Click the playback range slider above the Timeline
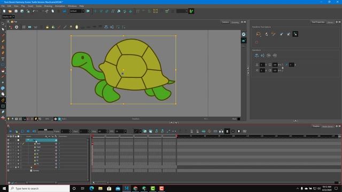Viewport: 342px width, 192px height. [45, 130]
